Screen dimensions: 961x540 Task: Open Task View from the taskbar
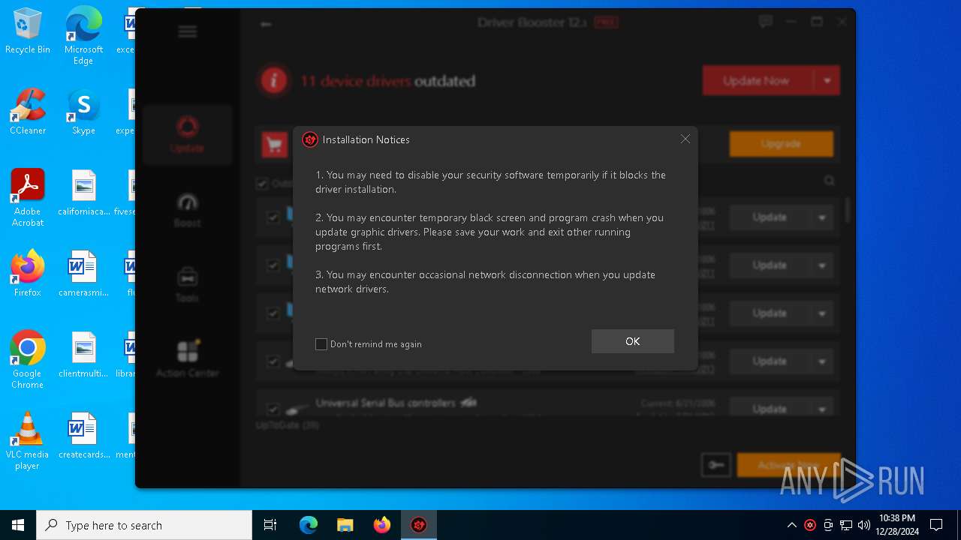(x=270, y=525)
